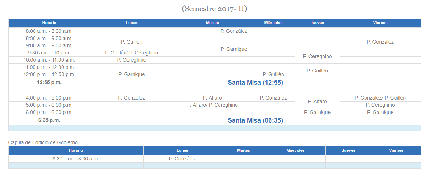
Task: Click the 8:30 a.m. - 8:30 a.m. cell
Action: pyautogui.click(x=76, y=159)
